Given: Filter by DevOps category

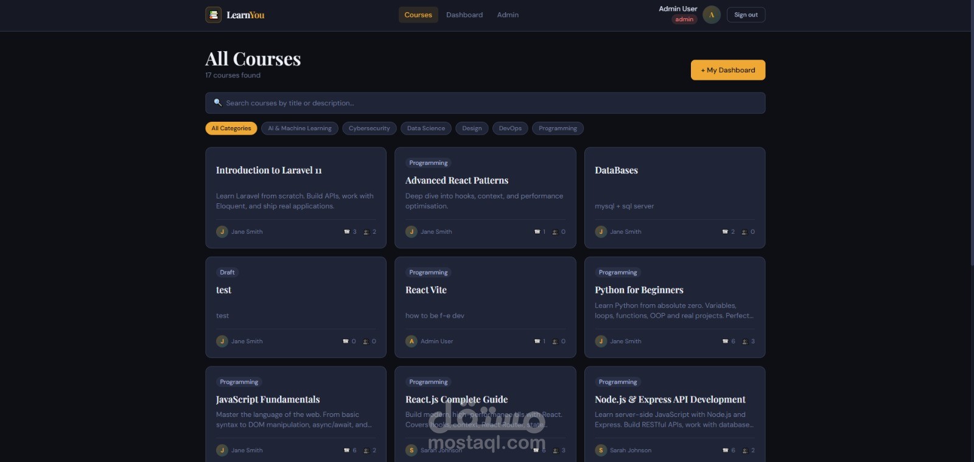Looking at the screenshot, I should pyautogui.click(x=510, y=128).
